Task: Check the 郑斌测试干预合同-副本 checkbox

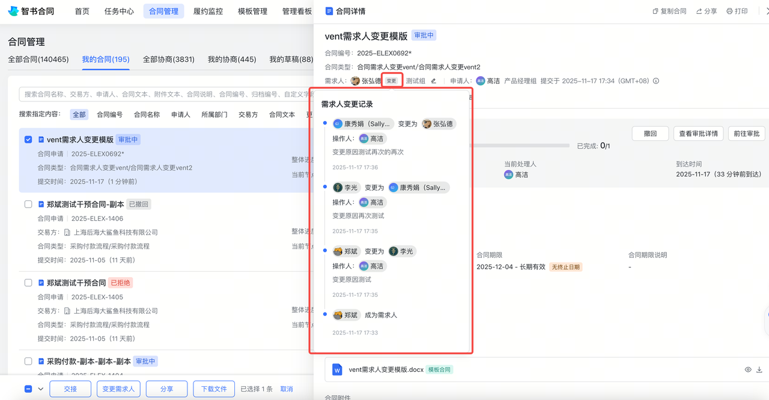Action: 28,204
